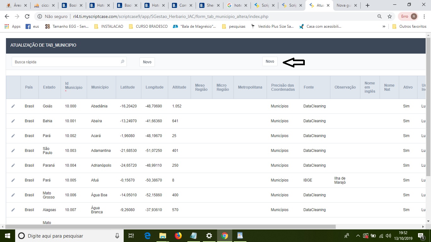
Task: Open the Outros favoritos folder
Action: [409, 26]
